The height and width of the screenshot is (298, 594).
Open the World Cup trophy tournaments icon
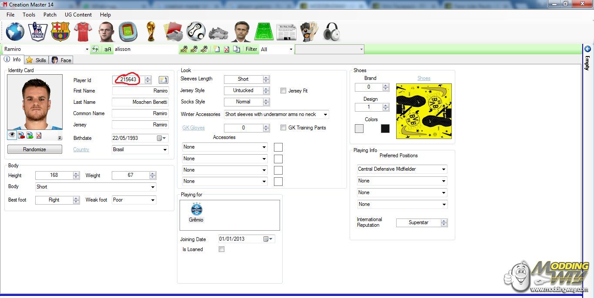coord(151,32)
